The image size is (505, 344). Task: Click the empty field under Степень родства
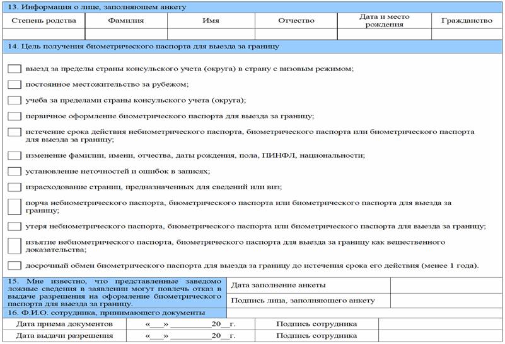click(x=44, y=34)
